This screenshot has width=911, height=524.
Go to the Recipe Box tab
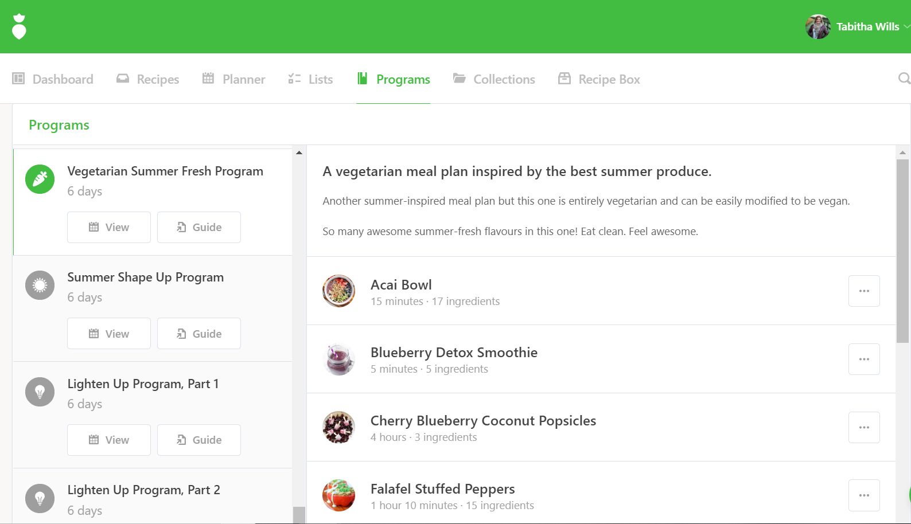pos(599,79)
